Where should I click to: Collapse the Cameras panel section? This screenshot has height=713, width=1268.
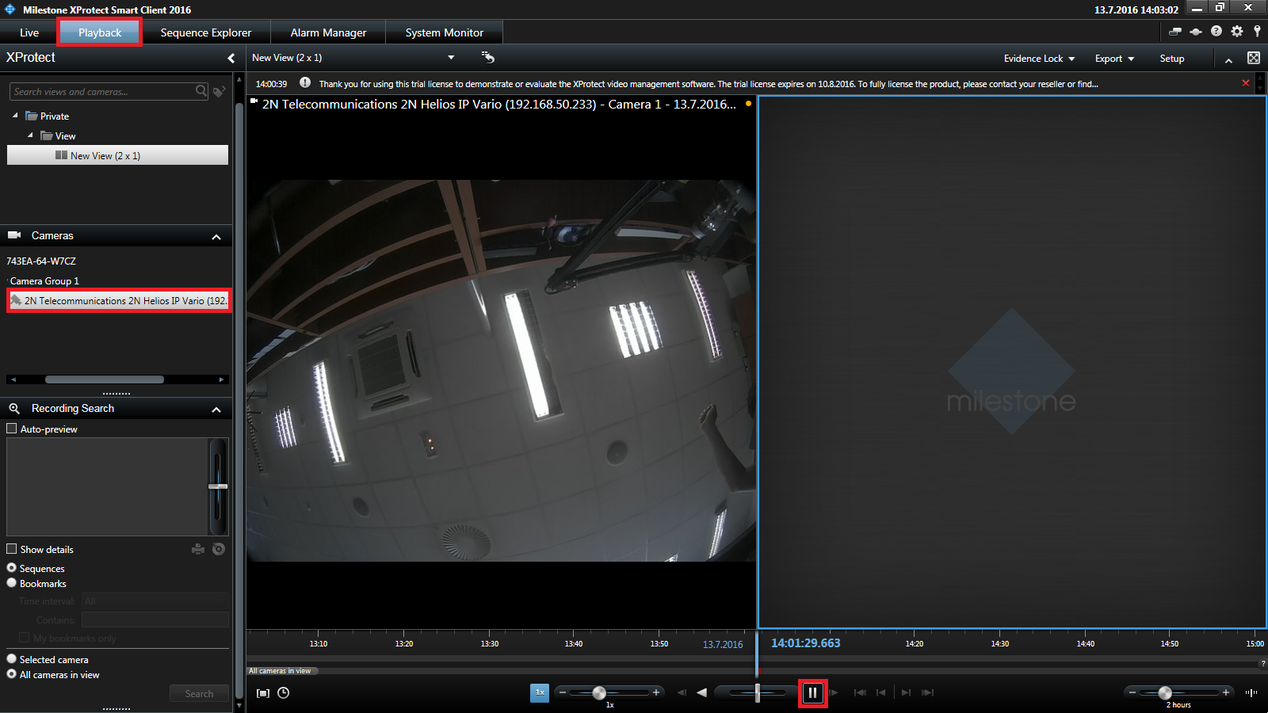(x=216, y=236)
